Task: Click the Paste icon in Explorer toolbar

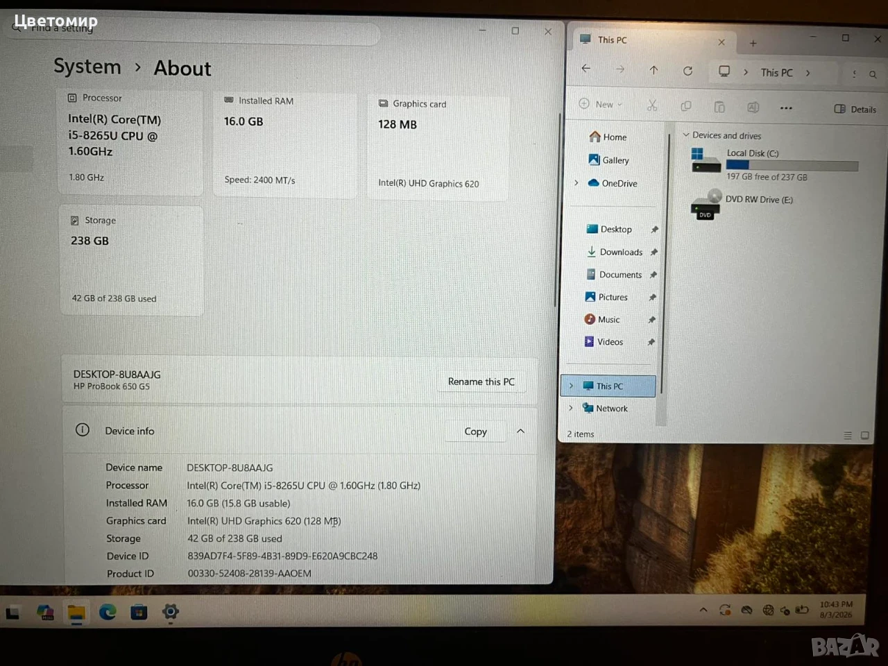Action: click(x=719, y=107)
